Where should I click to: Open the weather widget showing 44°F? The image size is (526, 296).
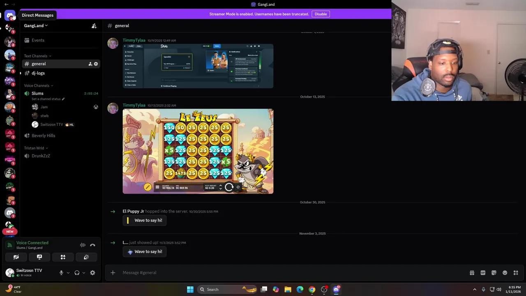(13, 289)
